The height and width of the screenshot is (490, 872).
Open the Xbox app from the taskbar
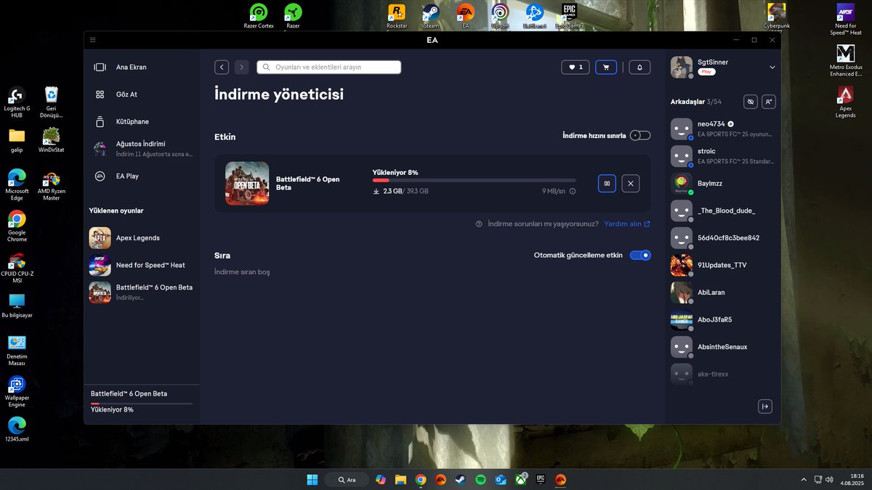[x=520, y=480]
